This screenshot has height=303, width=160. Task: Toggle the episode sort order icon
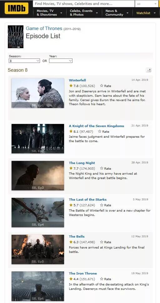point(149,70)
